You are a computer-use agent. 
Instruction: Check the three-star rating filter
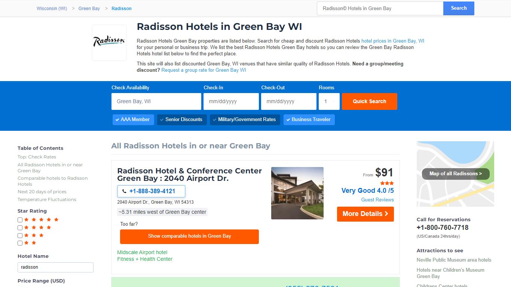click(x=20, y=235)
